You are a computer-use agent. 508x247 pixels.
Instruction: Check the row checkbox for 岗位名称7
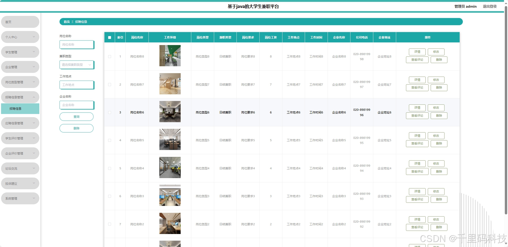click(x=109, y=85)
